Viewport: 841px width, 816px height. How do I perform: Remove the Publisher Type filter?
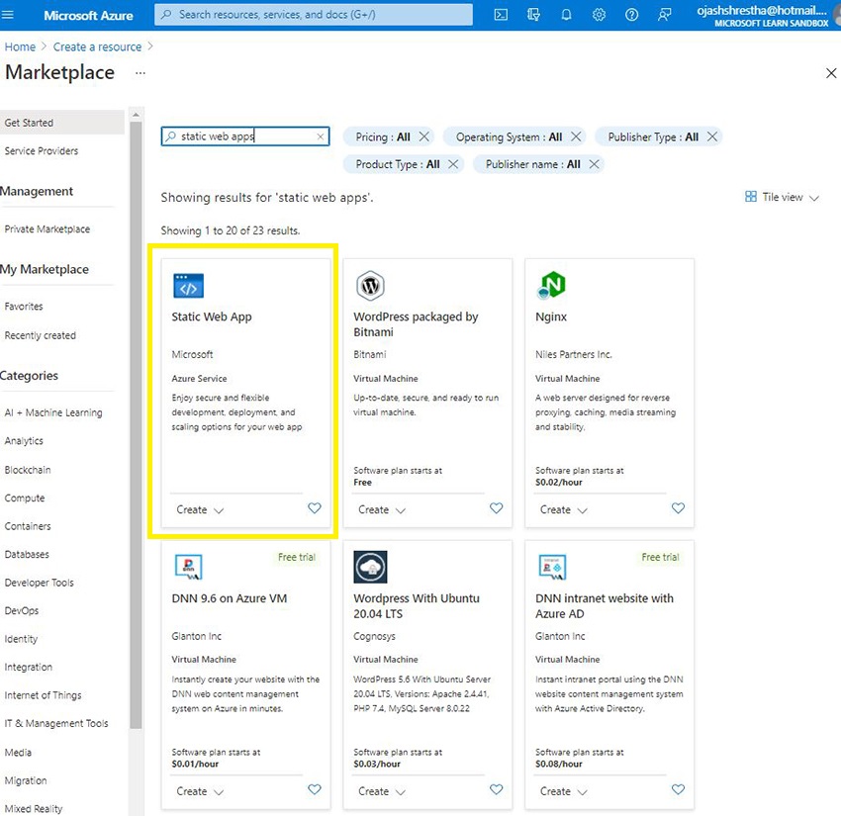click(711, 136)
